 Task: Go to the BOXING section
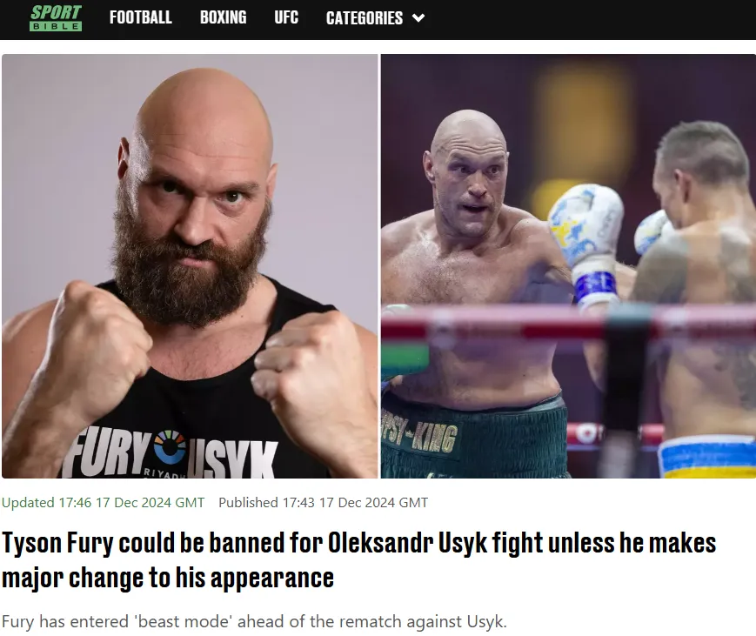point(224,18)
